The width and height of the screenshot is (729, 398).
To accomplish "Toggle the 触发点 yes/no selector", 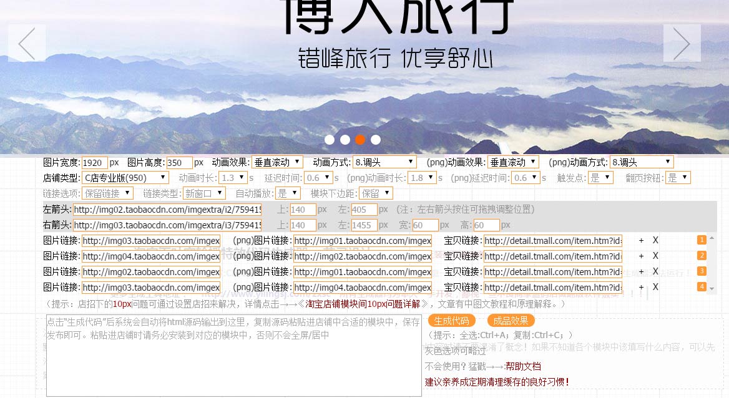I will pos(600,177).
